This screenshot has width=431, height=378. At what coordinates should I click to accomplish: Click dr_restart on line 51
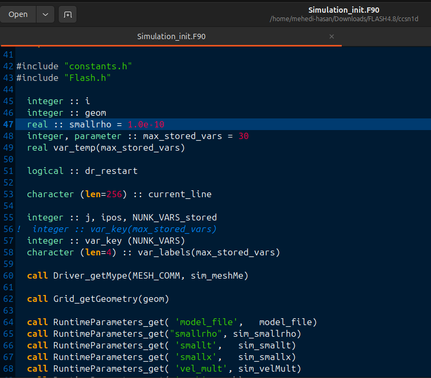coord(111,171)
